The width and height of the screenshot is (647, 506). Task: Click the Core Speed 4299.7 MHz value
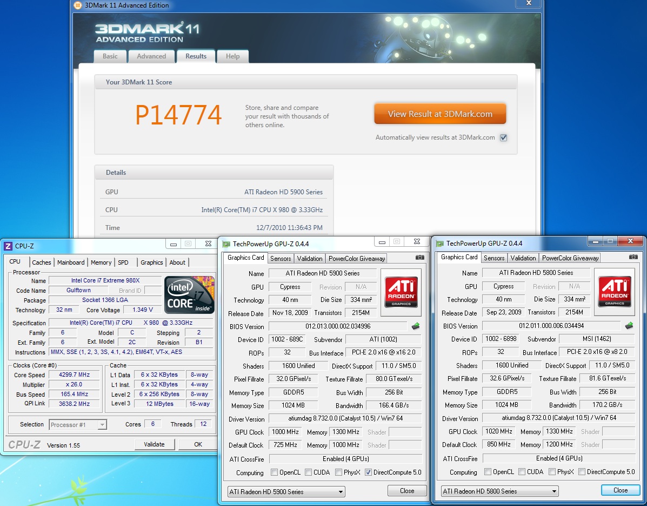point(74,374)
